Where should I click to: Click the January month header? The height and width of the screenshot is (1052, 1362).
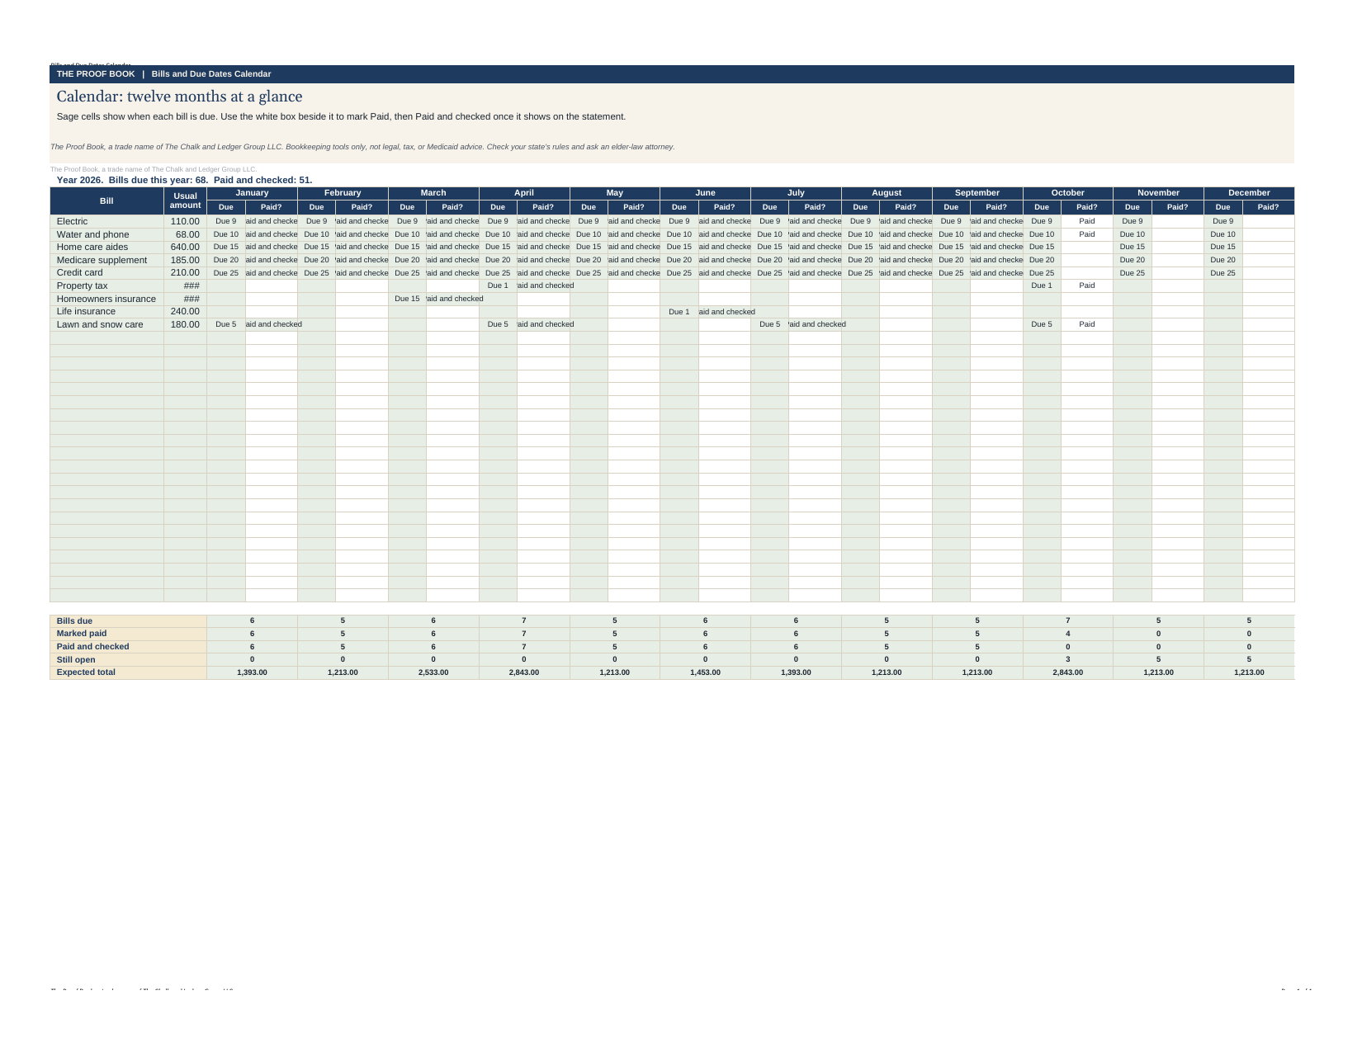tap(252, 193)
